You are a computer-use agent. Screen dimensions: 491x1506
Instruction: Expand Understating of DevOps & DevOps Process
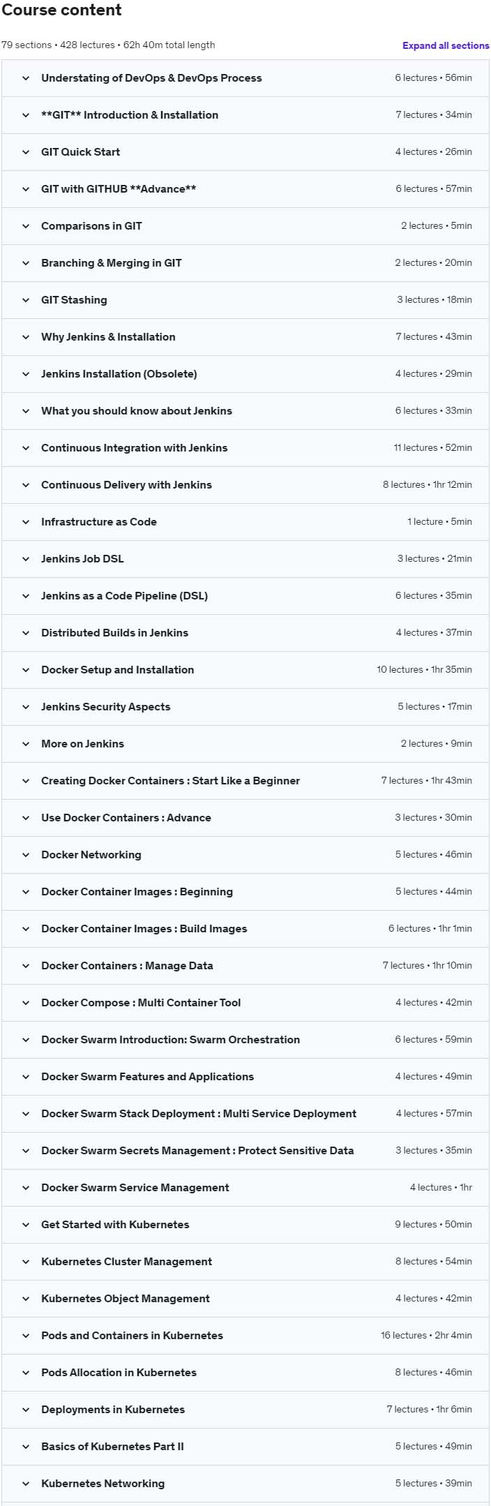pos(245,78)
